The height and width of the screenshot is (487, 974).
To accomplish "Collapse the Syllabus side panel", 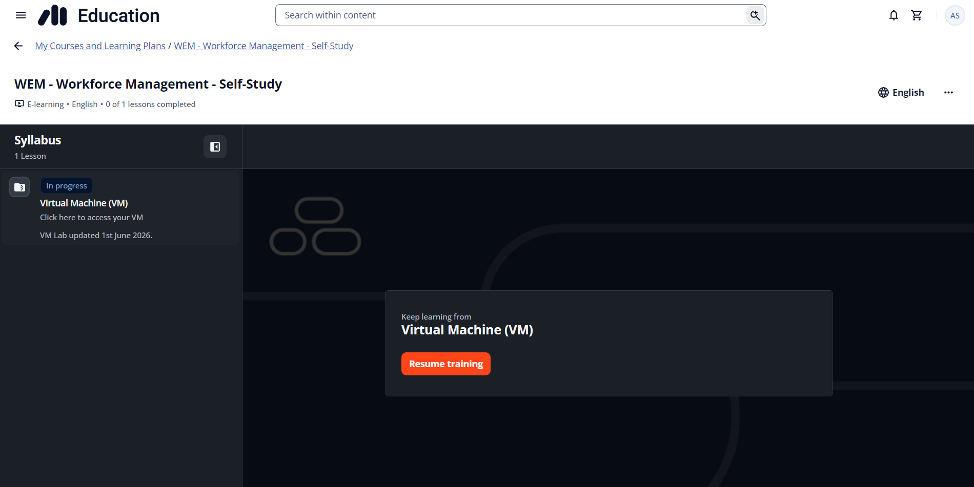I will coord(215,147).
